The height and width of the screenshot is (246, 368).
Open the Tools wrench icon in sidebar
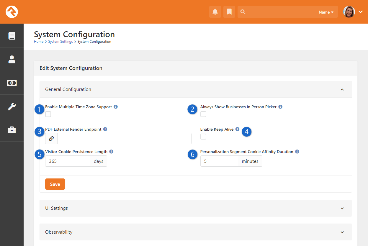12,106
